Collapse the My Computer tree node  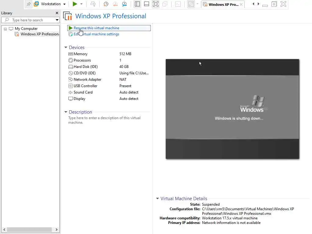pos(5,29)
